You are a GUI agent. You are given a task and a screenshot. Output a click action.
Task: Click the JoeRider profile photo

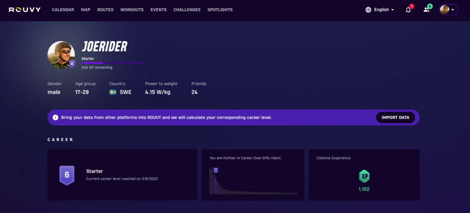pos(61,55)
